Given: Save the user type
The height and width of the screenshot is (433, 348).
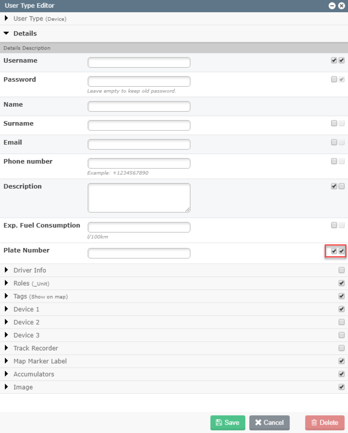Looking at the screenshot, I should coord(228,422).
